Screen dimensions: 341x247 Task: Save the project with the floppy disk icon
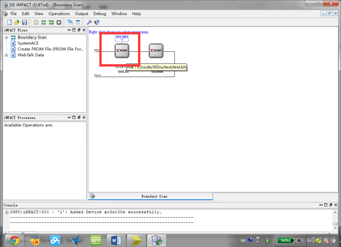[25, 22]
